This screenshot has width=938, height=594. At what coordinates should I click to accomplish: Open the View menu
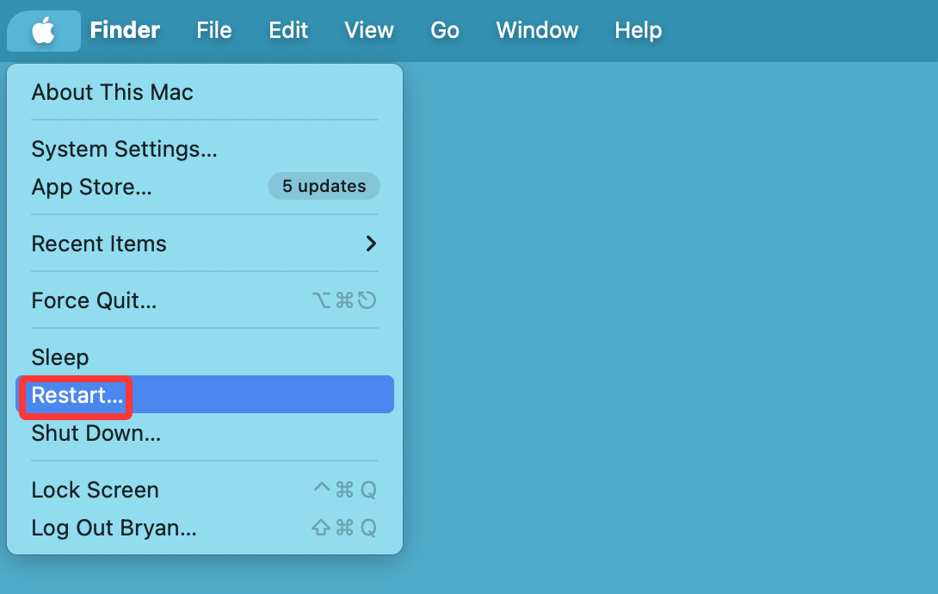[368, 30]
